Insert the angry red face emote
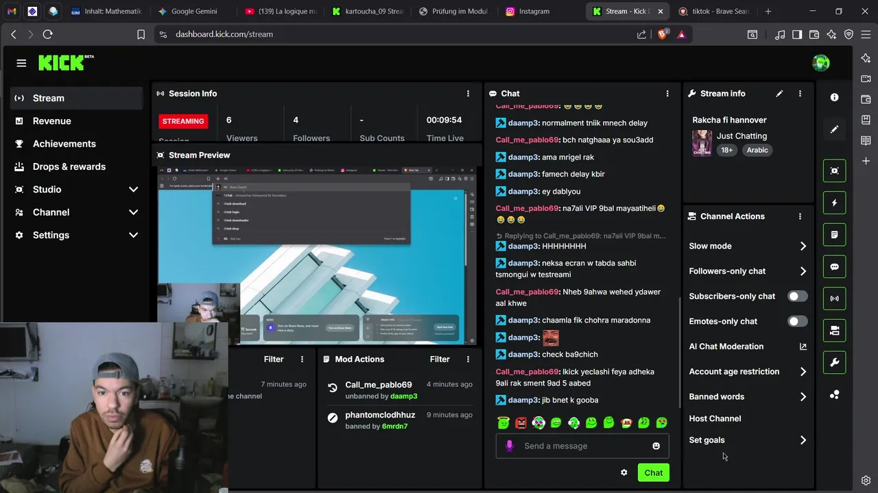 pyautogui.click(x=521, y=423)
